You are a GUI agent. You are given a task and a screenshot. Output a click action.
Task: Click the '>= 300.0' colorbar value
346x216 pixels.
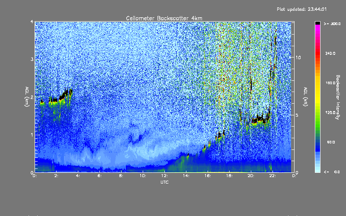coord(332,24)
